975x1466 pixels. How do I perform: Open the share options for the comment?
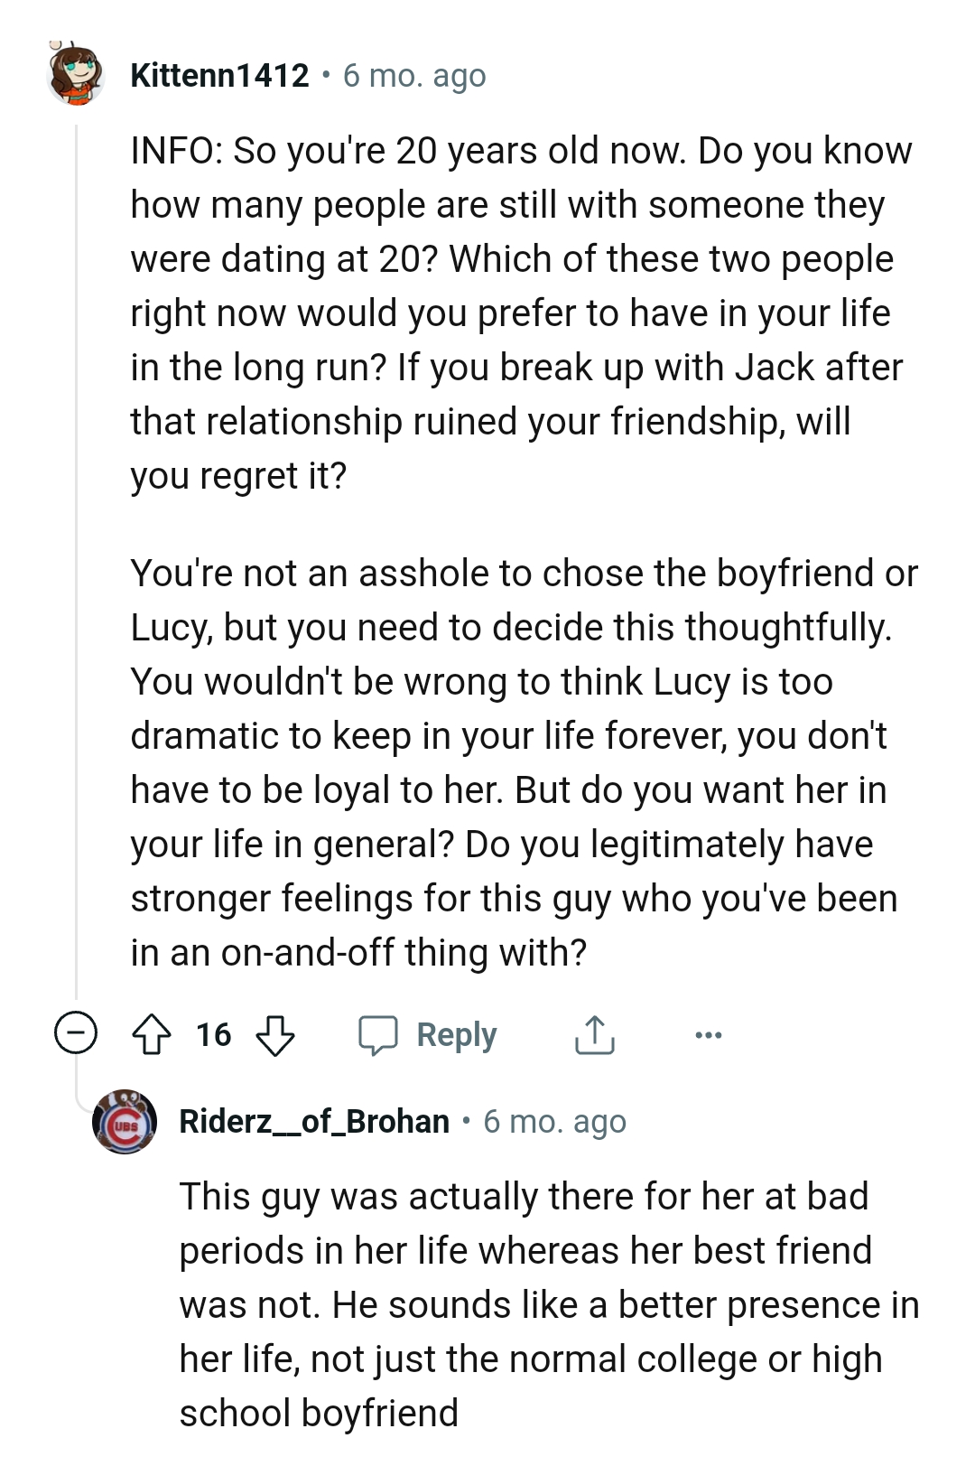[x=593, y=1035]
